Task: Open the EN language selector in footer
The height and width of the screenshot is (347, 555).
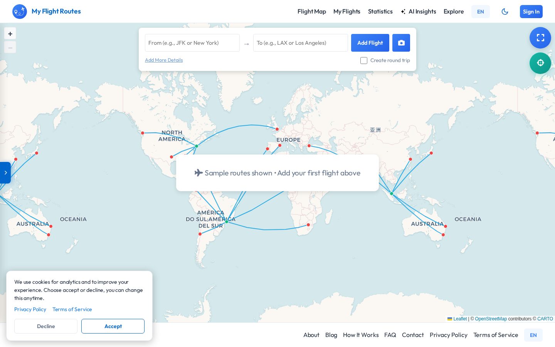Action: (533, 335)
